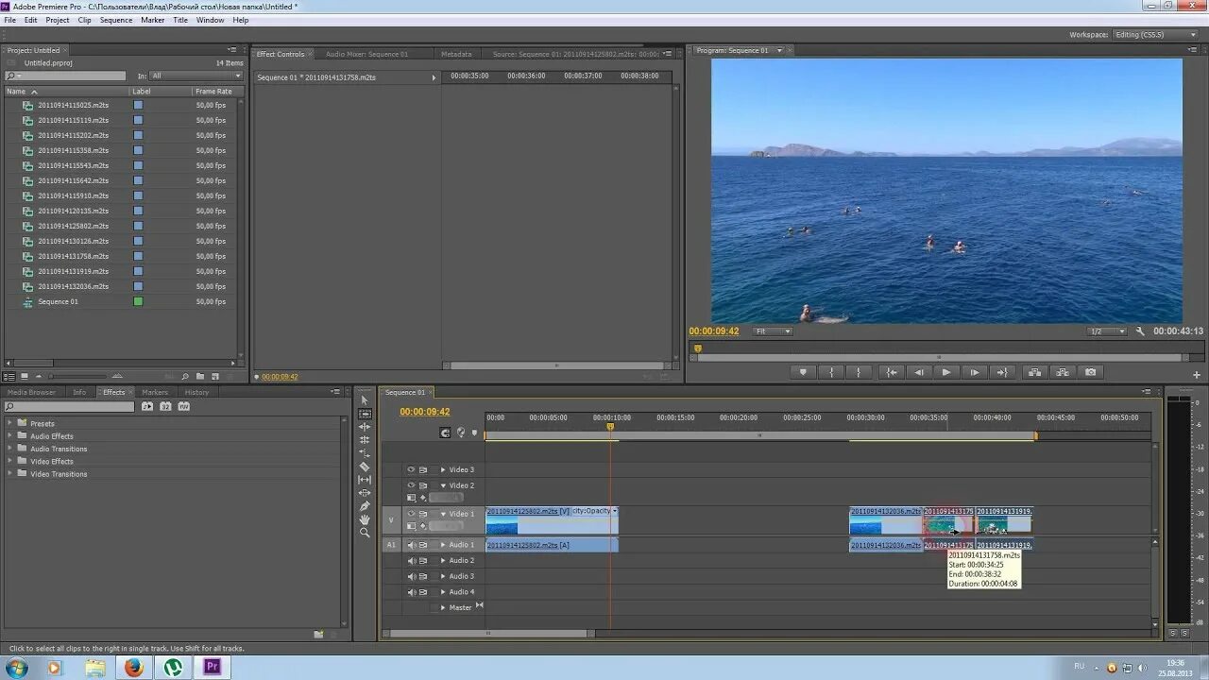
Task: Switch to the Media Browser tab
Action: [31, 392]
